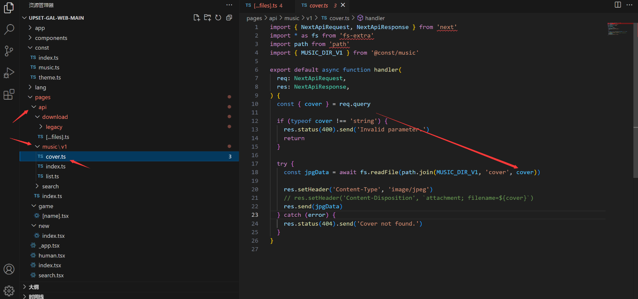Collapse all folders in explorer
Viewport: 638px width, 299px height.
click(229, 18)
